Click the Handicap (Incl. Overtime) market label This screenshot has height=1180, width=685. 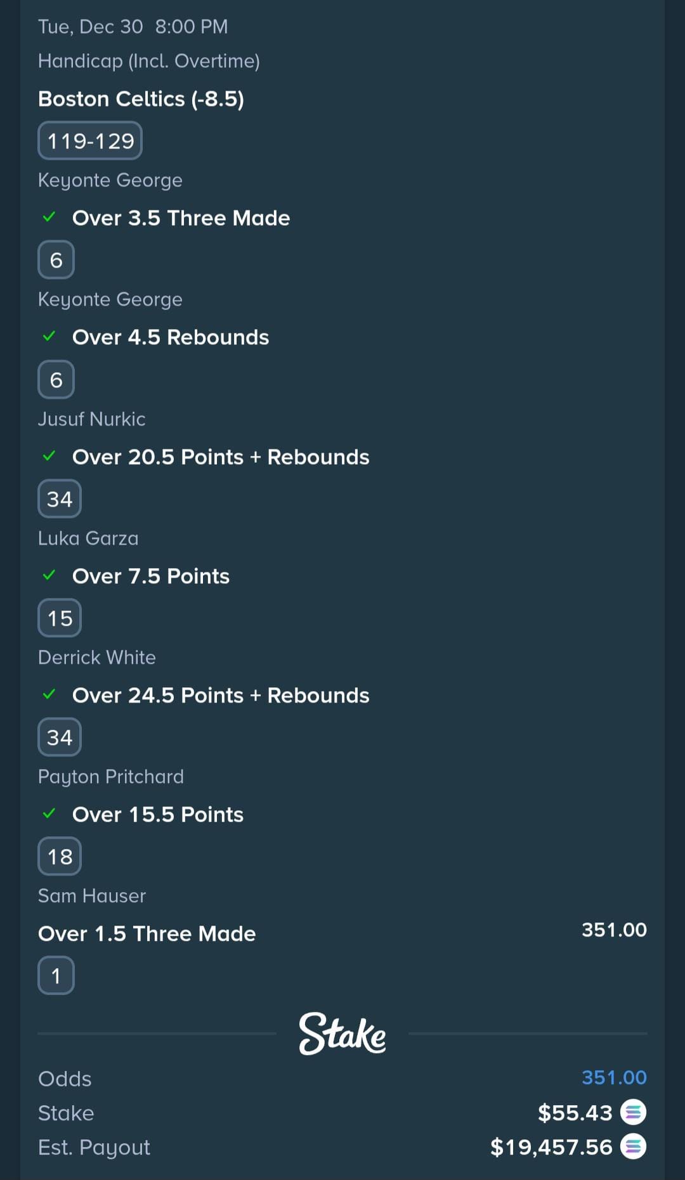[149, 61]
